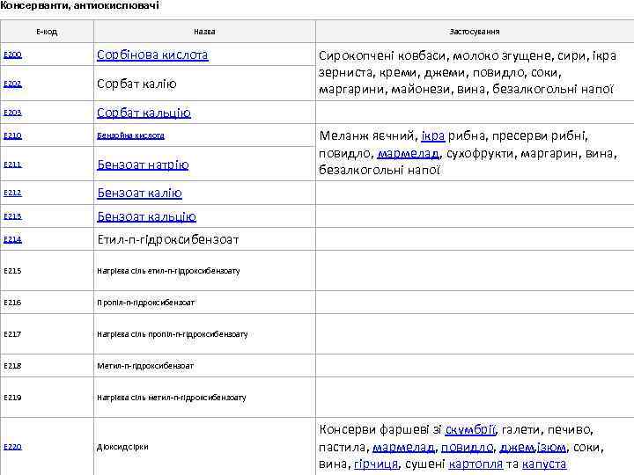
Task: Follow the Бензойна кислота link
Action: coord(130,135)
